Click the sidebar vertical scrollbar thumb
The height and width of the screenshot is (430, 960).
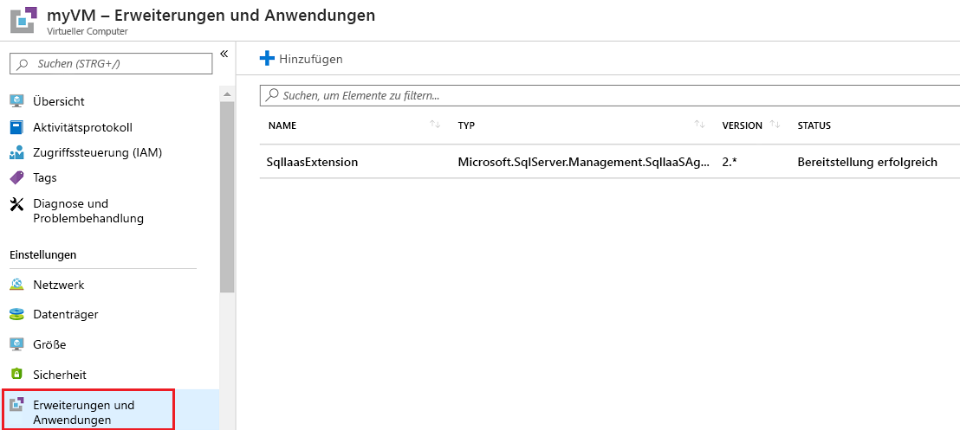(226, 197)
